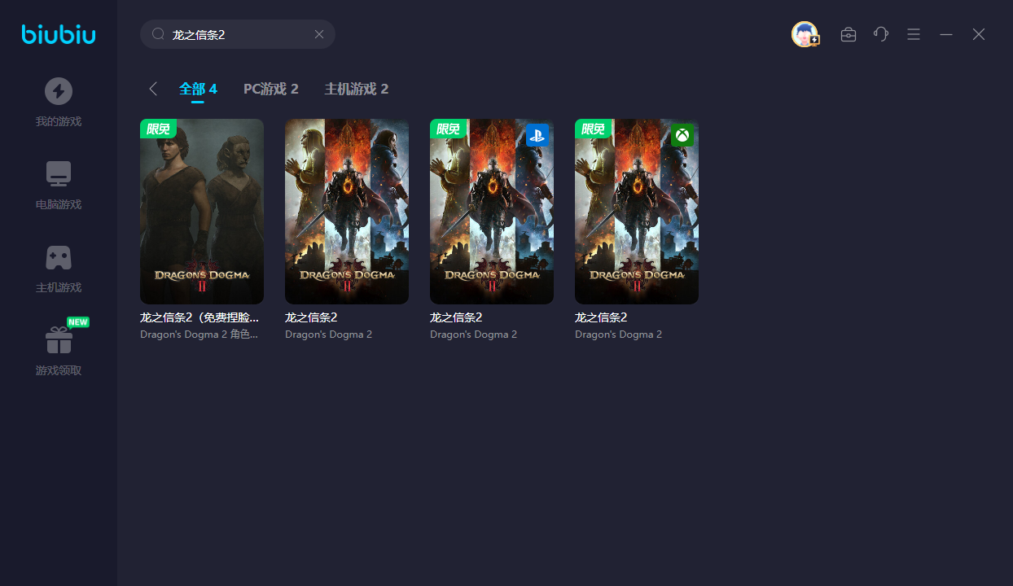Select the PC Dragon's Dogma 2 cover

click(x=347, y=212)
